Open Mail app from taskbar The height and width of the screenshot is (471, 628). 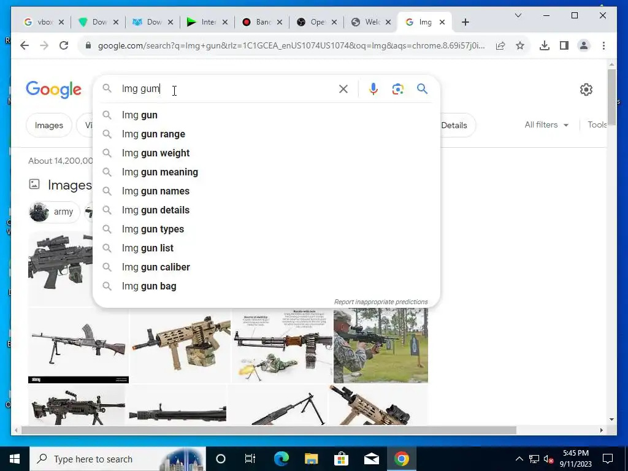pyautogui.click(x=371, y=459)
